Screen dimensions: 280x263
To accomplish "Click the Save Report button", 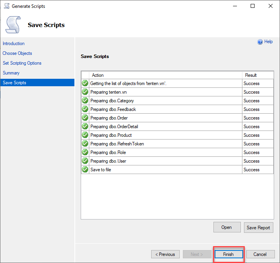I will point(258,227).
